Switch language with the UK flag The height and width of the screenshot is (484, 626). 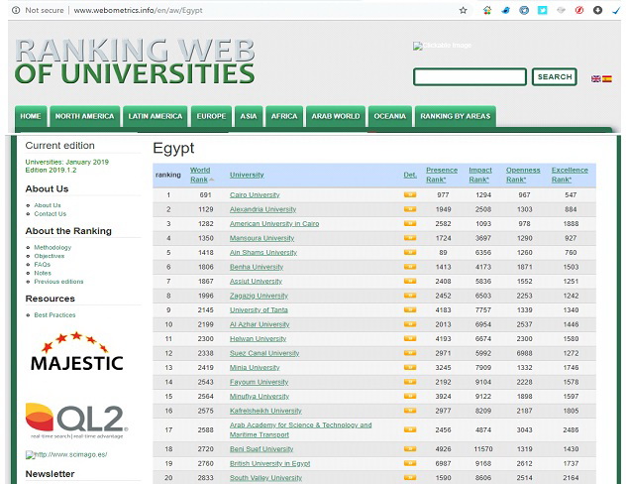coord(595,78)
